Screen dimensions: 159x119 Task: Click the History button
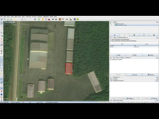pos(151,75)
